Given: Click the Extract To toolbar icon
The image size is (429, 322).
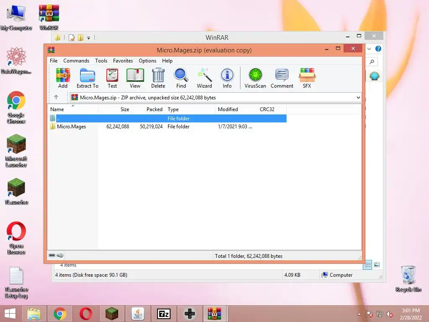Looking at the screenshot, I should tap(88, 78).
